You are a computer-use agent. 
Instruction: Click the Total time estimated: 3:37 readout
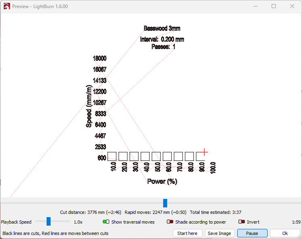click(x=215, y=212)
